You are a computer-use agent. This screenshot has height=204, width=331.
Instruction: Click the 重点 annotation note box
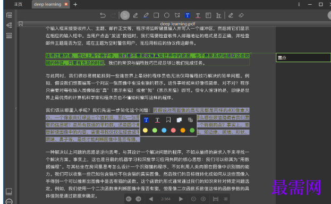[303, 57]
